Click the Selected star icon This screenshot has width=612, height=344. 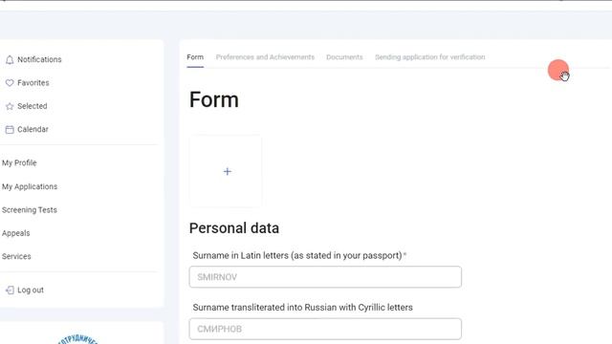click(10, 106)
